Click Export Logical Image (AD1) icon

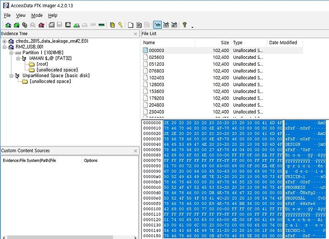[68, 25]
